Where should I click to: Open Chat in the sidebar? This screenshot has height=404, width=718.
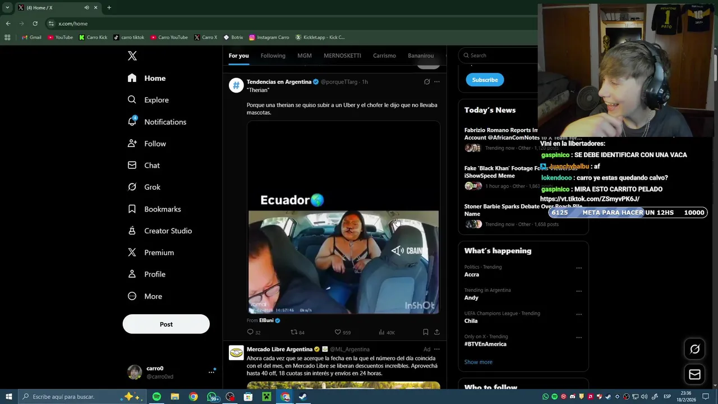click(x=144, y=166)
